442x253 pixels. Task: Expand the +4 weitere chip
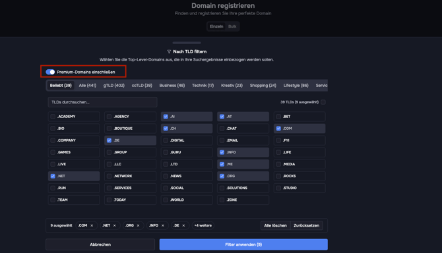coord(203,225)
